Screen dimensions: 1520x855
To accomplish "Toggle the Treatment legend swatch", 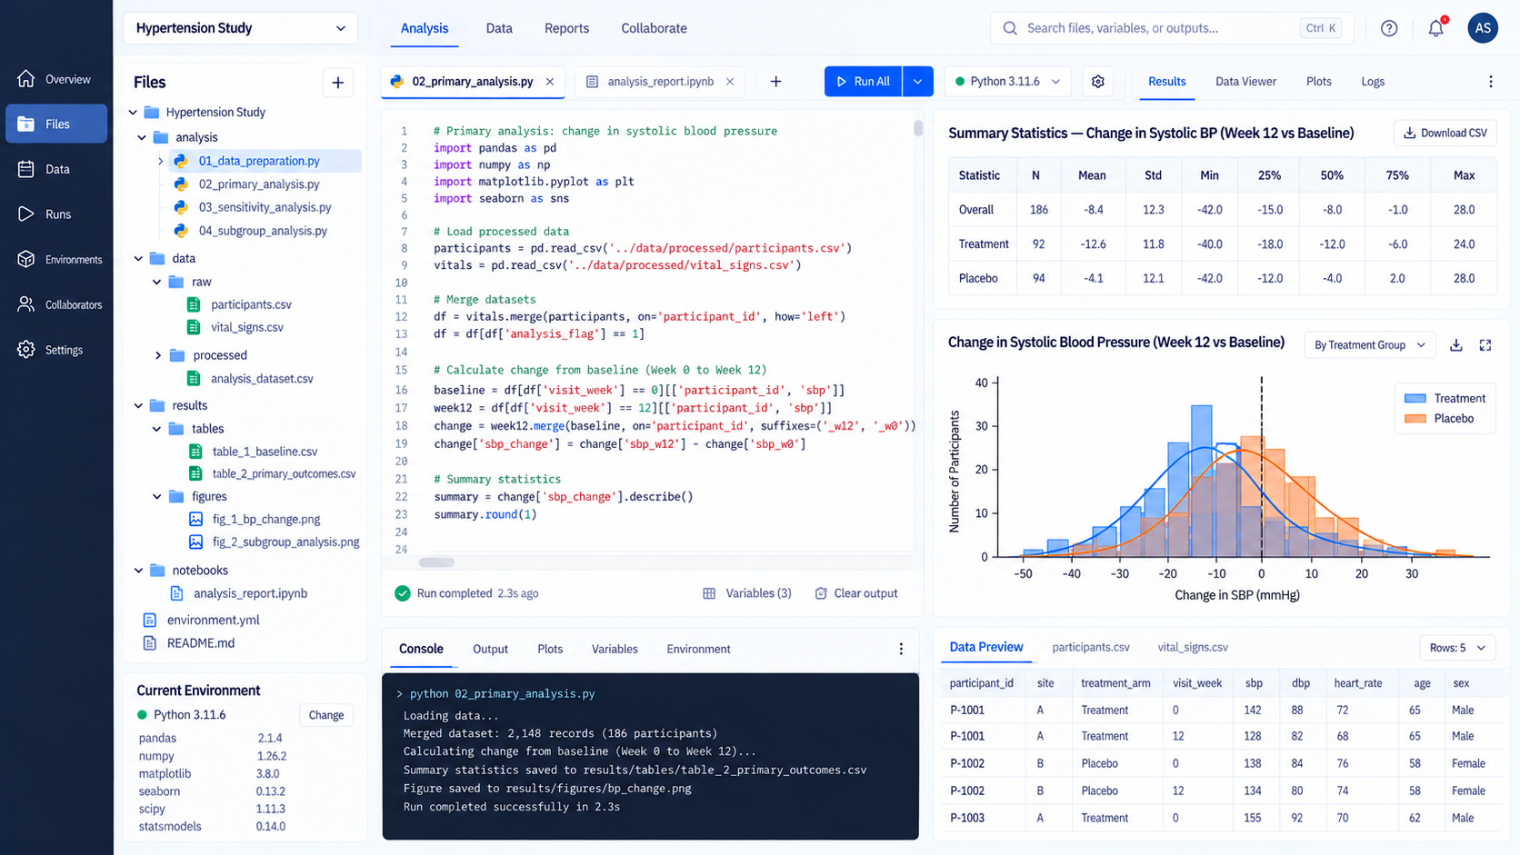I will point(1415,398).
